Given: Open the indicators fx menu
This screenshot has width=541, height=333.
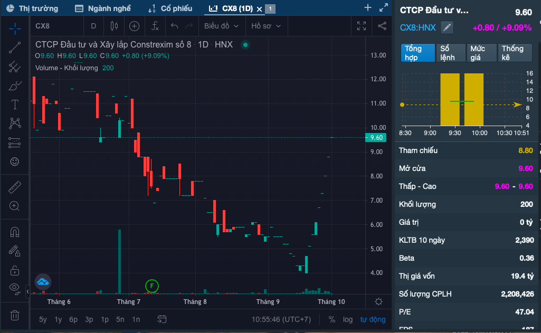Looking at the screenshot, I should point(155,26).
